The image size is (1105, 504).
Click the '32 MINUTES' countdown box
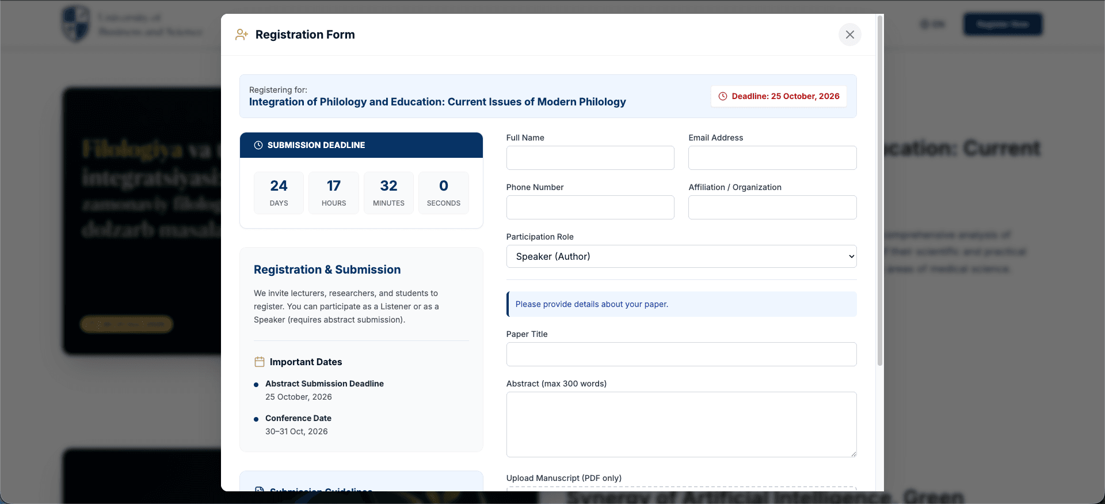coord(388,193)
